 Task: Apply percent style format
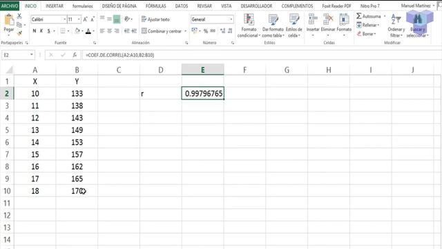[206, 30]
